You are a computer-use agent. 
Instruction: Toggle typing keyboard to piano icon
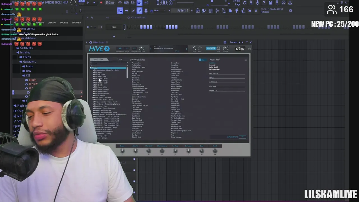(x=120, y=11)
